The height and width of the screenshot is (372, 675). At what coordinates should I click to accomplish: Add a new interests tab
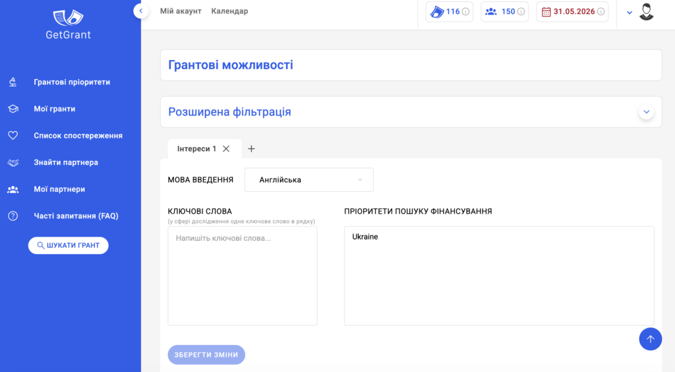pos(251,149)
